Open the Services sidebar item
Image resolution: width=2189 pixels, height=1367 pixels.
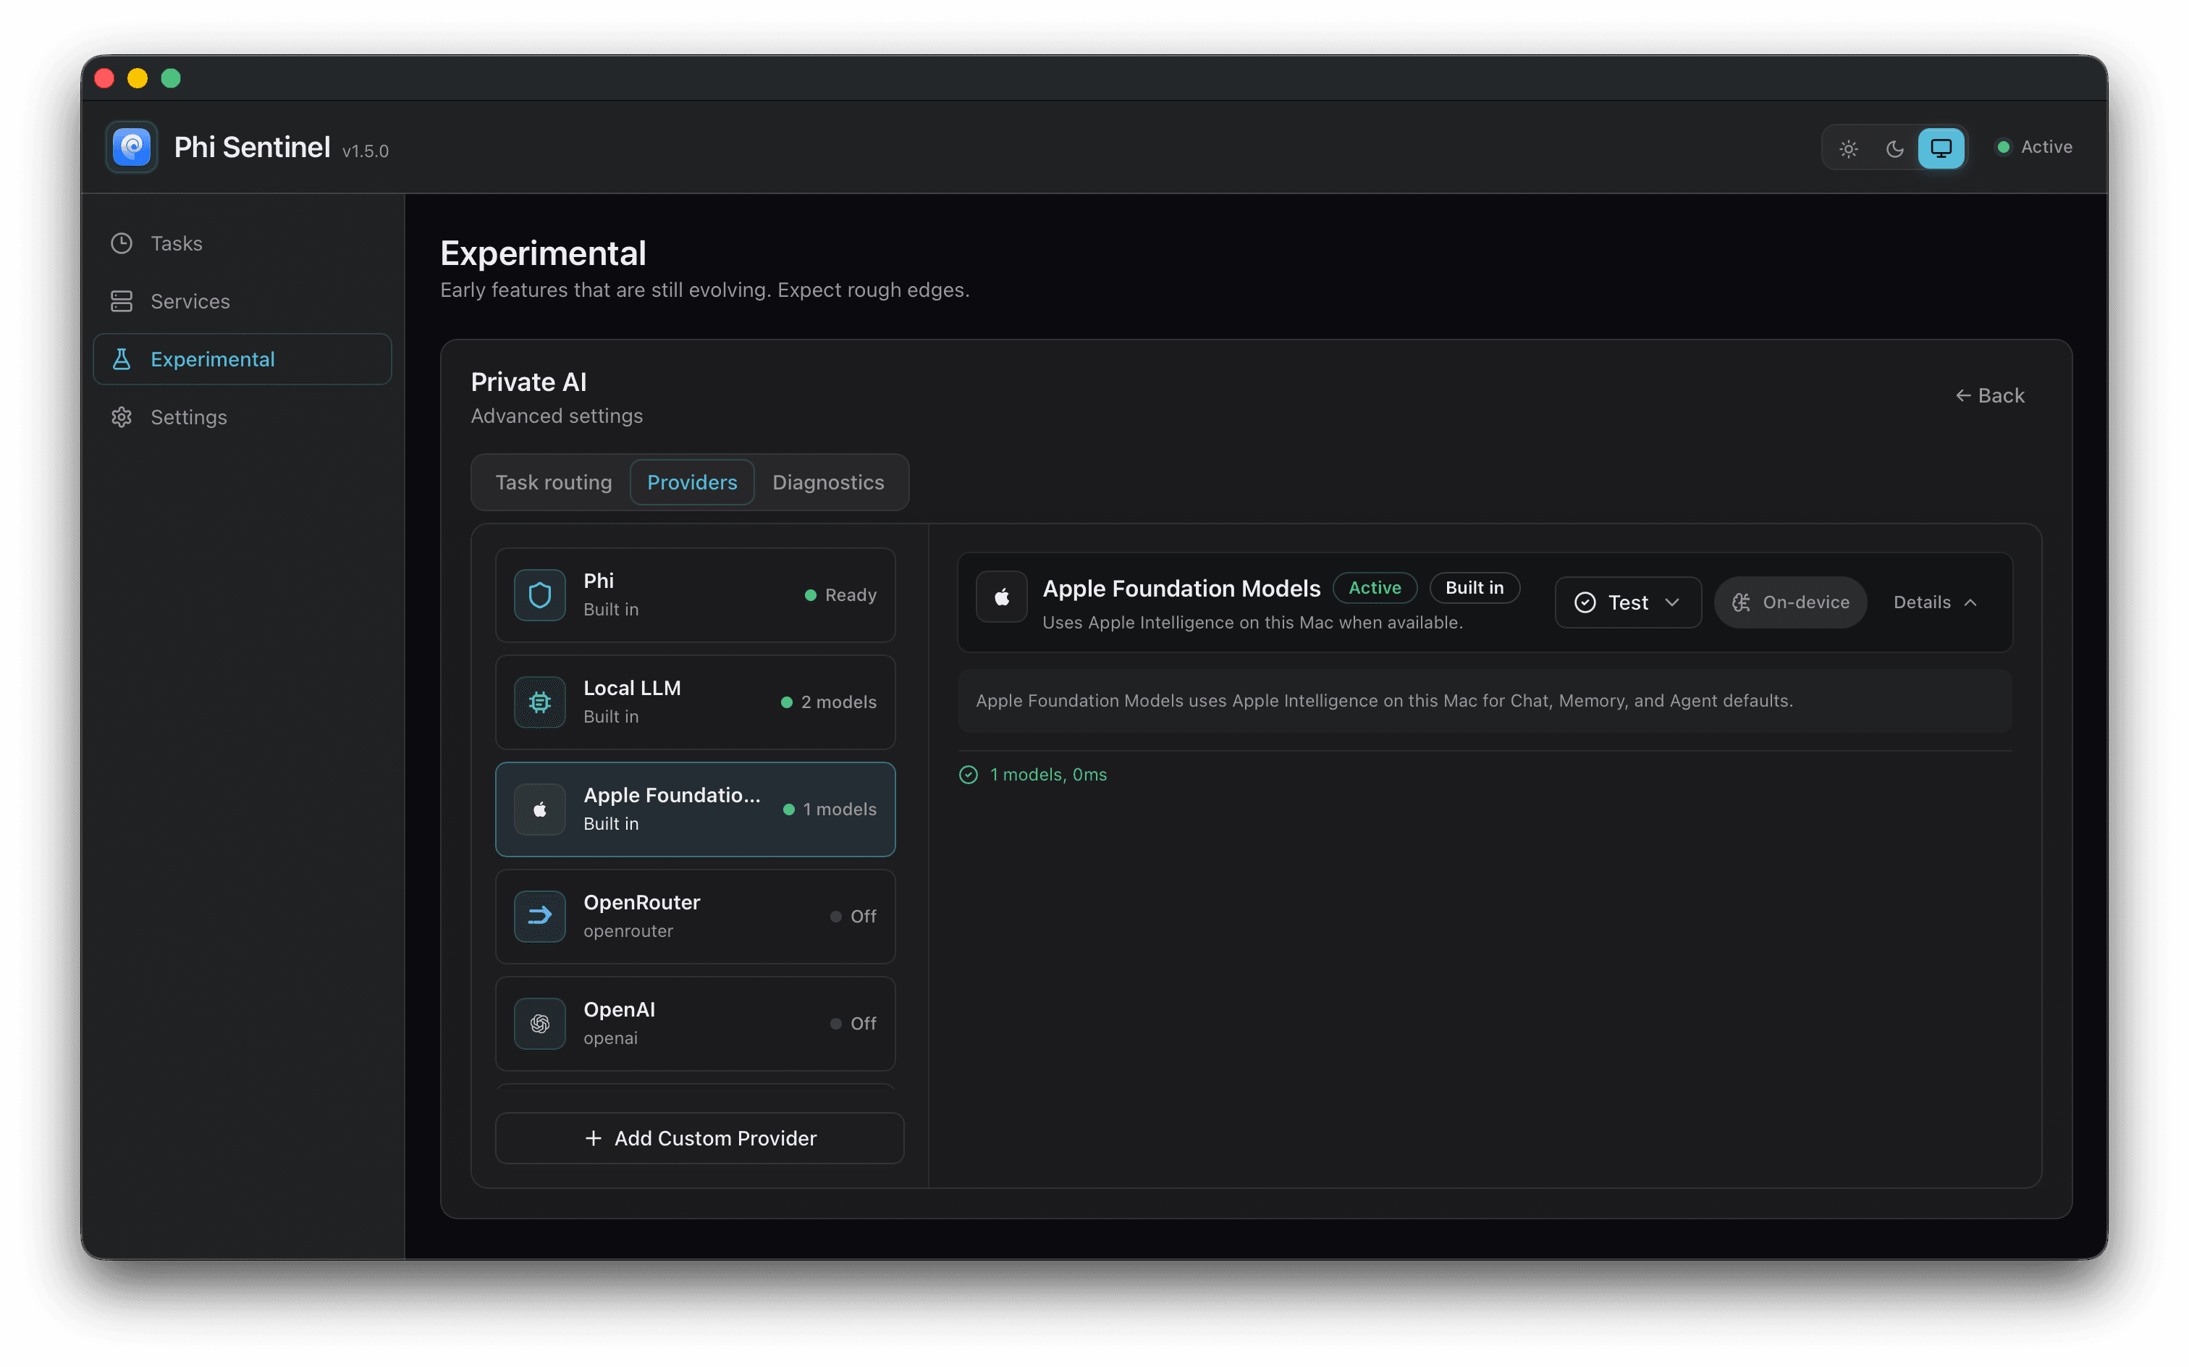click(x=242, y=301)
